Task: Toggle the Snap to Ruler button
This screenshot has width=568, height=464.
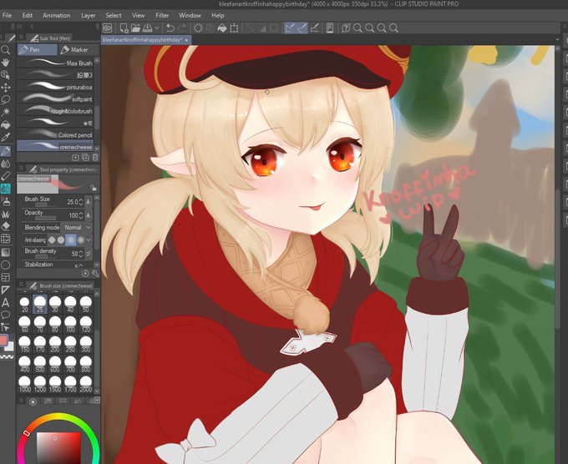Action: click(290, 28)
